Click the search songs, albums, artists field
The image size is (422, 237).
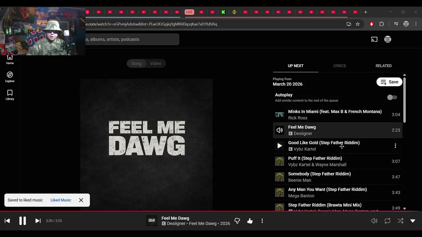point(132,39)
